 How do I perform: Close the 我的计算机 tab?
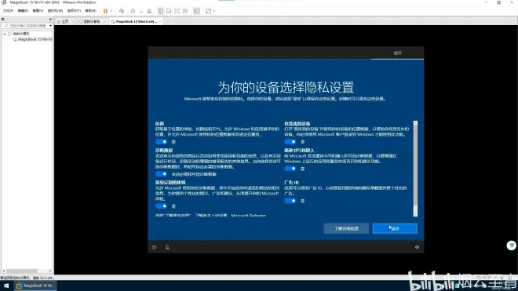[x=105, y=21]
